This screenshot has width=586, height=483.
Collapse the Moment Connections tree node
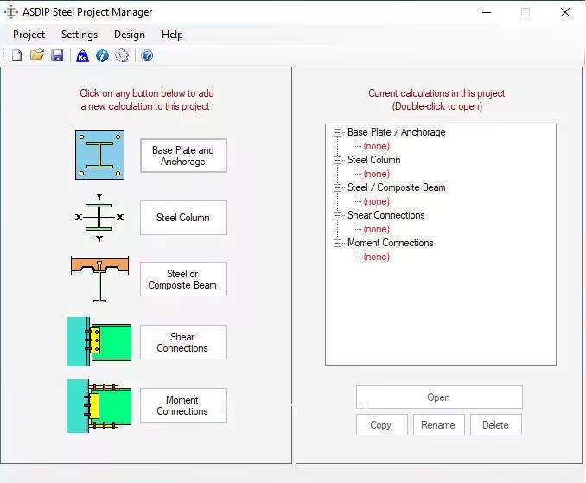point(337,243)
